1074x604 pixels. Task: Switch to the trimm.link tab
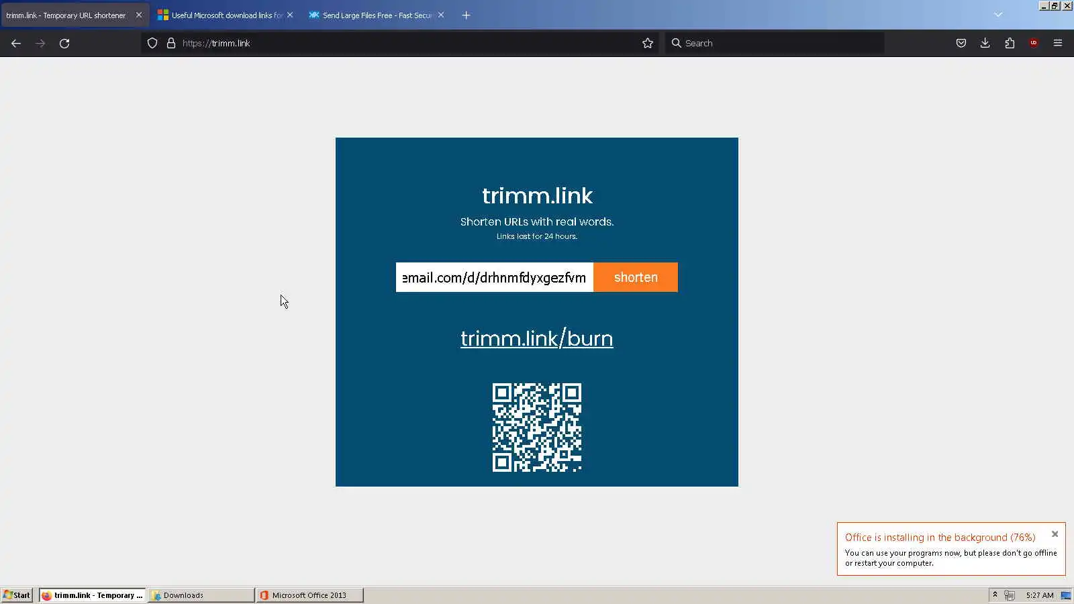click(x=75, y=15)
